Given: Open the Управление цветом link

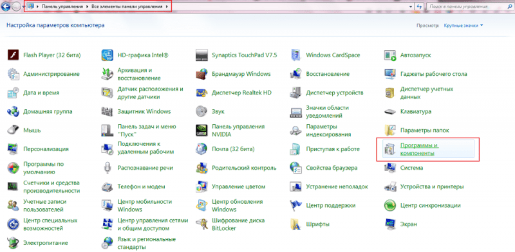Looking at the screenshot, I should [x=238, y=186].
